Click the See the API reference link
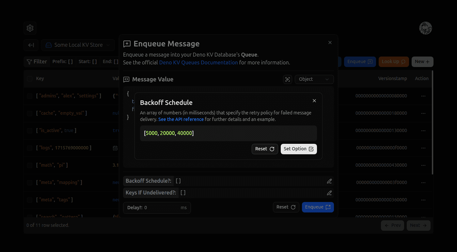The height and width of the screenshot is (252, 457). point(181,119)
